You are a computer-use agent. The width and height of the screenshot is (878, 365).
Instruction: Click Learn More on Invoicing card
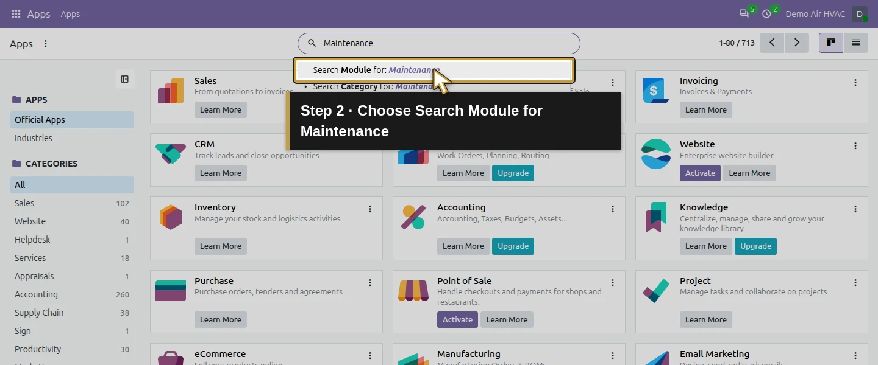coord(706,110)
